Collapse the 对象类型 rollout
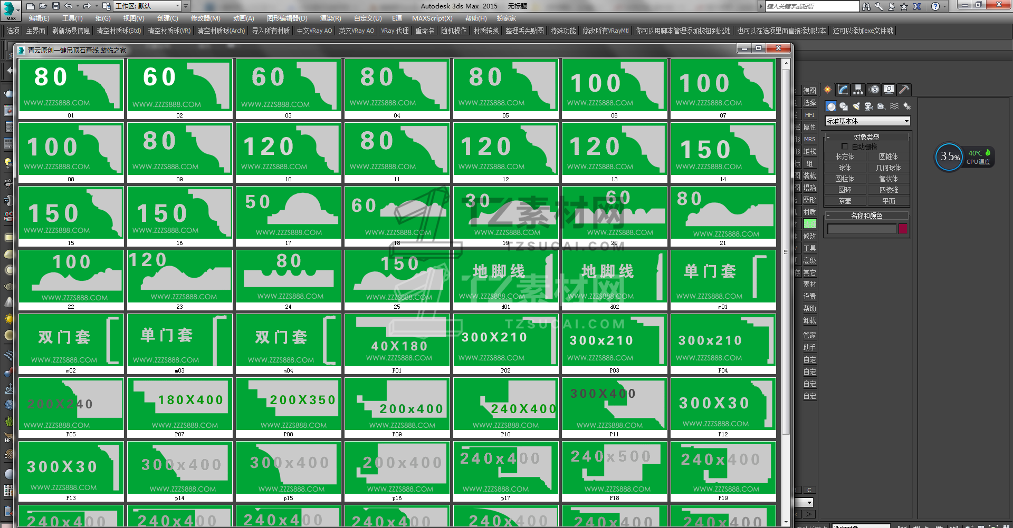This screenshot has height=528, width=1013. pyautogui.click(x=866, y=137)
